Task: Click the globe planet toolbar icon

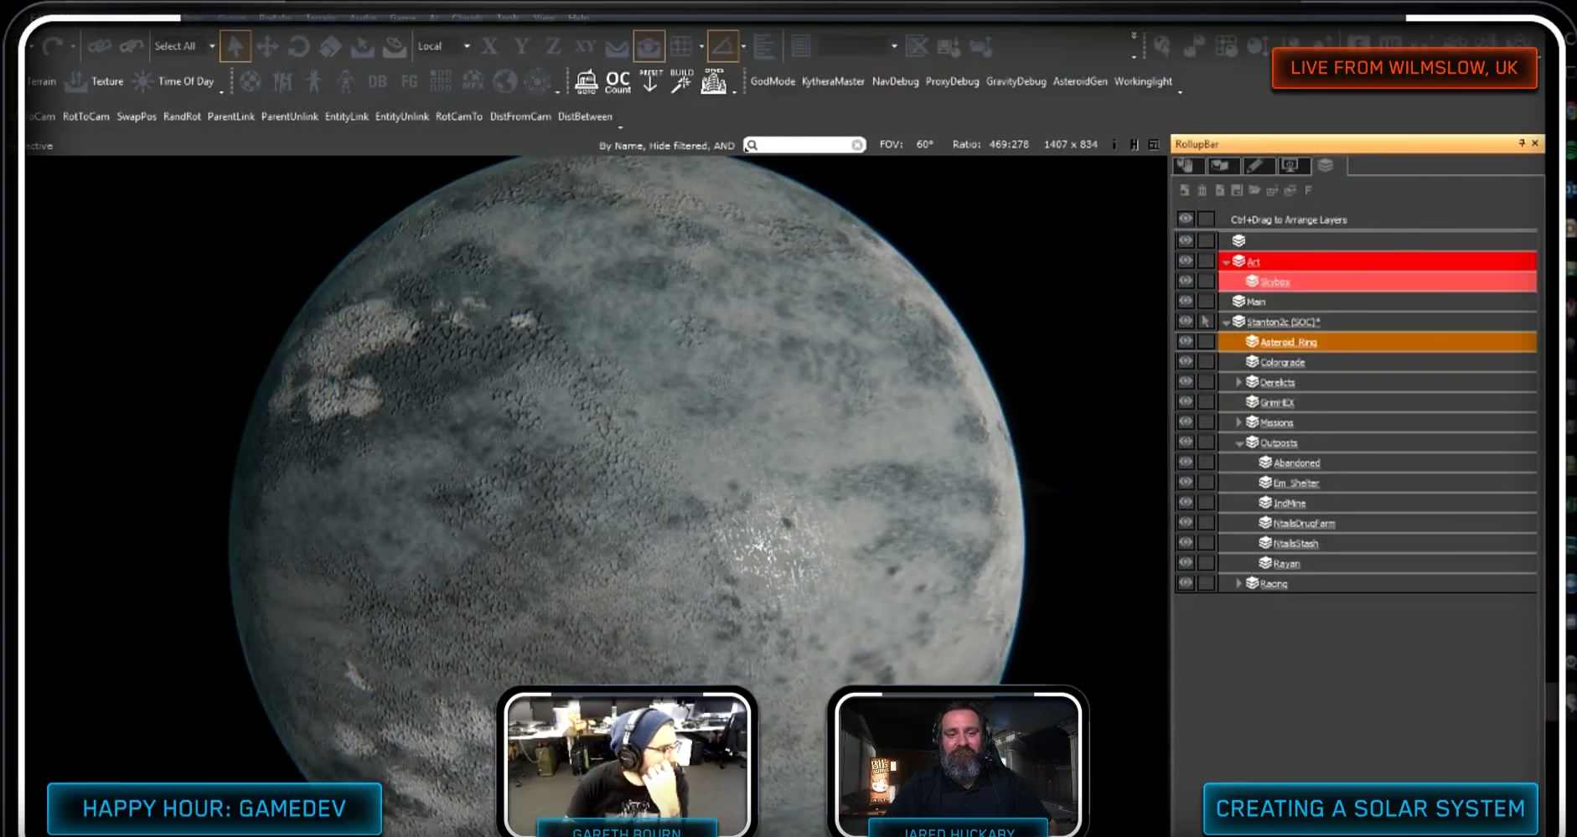Action: click(x=504, y=81)
